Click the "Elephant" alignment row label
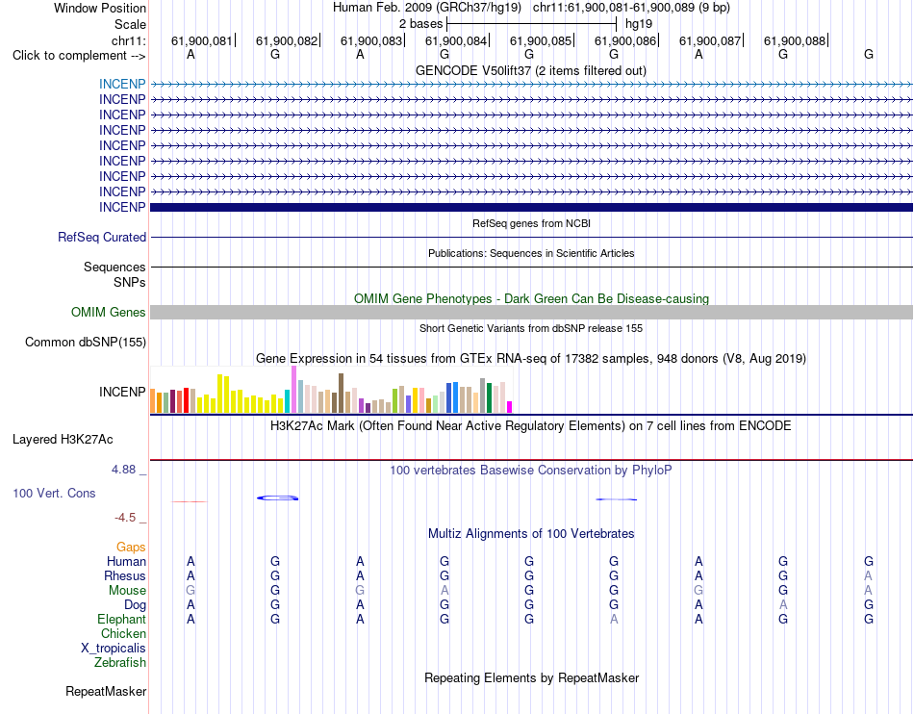This screenshot has width=914, height=714. pos(121,619)
